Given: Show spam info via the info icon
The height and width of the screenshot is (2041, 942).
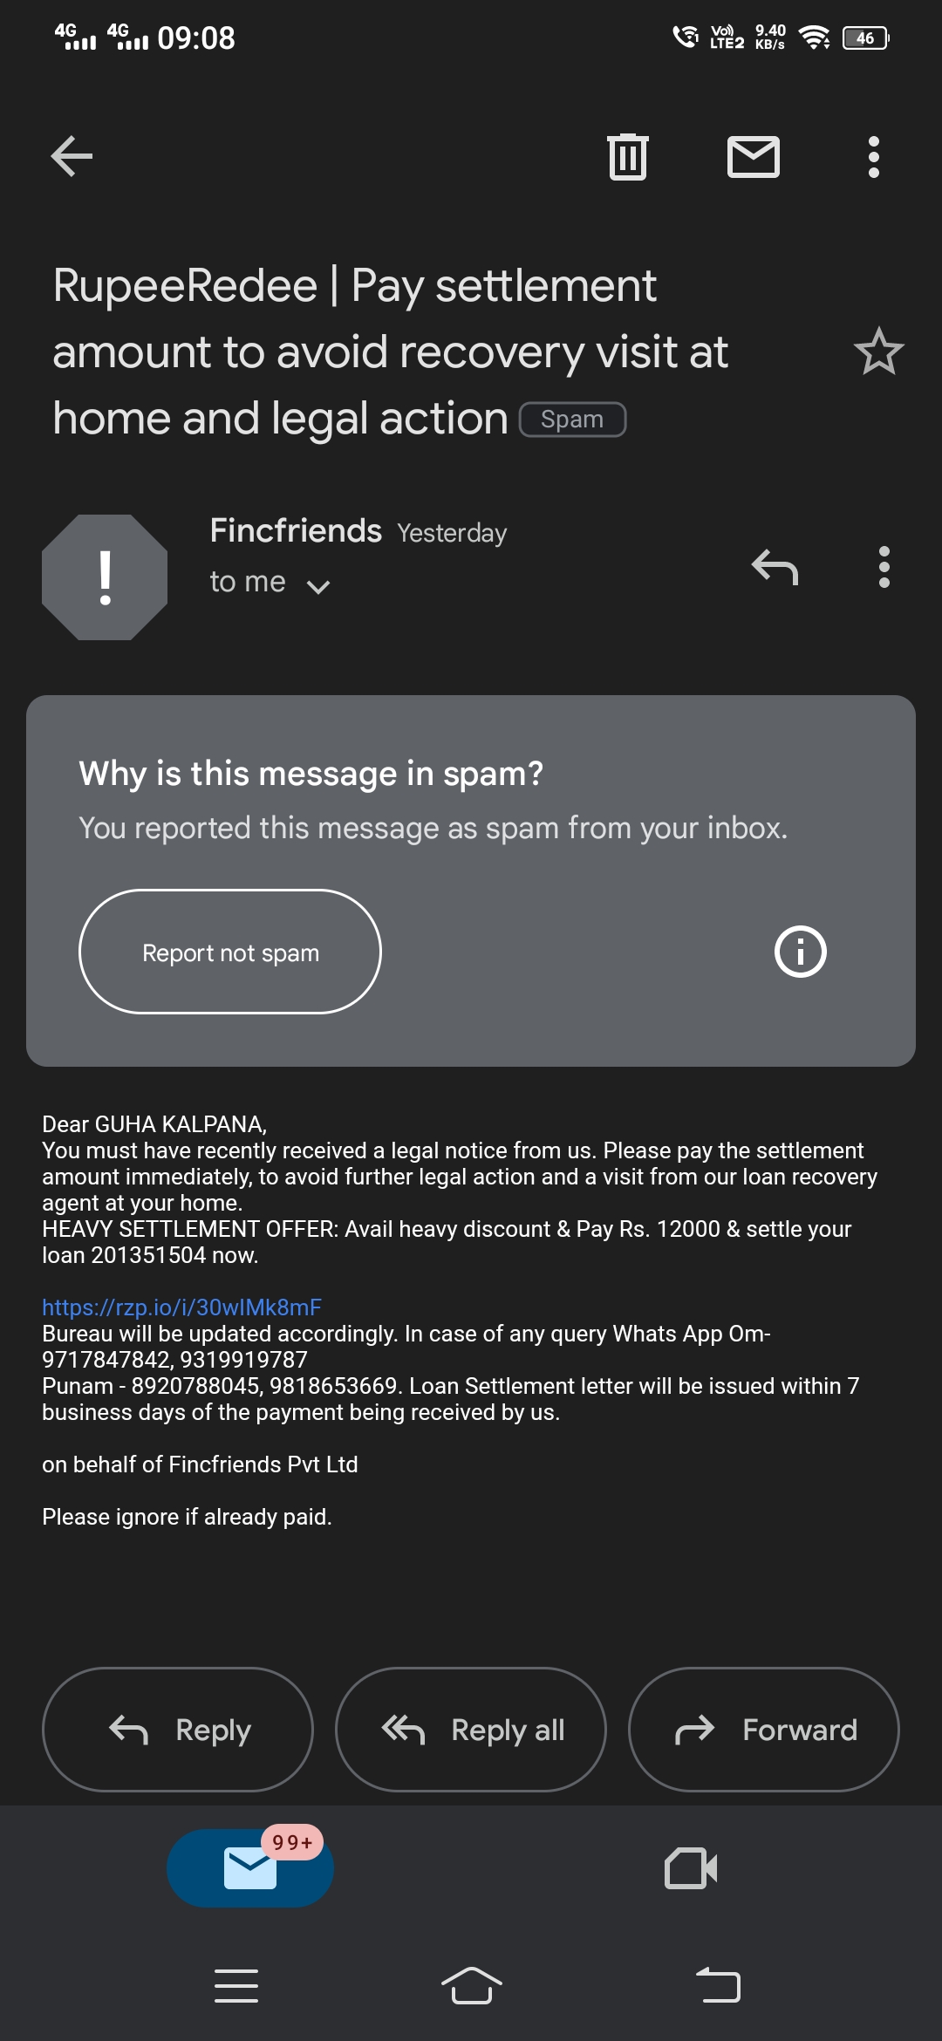Looking at the screenshot, I should tap(800, 952).
